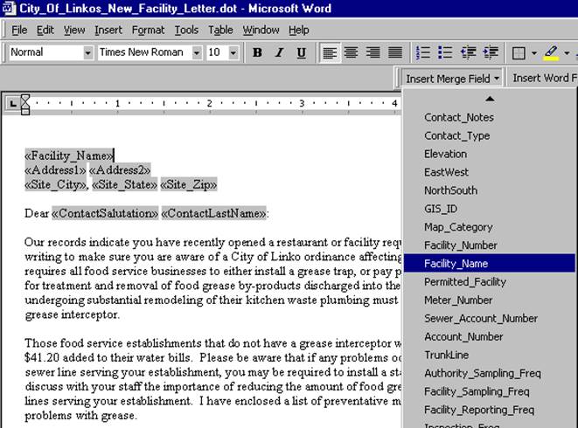Click the «Site_Zip» field in document
Screen dimensions: 578x428
point(189,184)
